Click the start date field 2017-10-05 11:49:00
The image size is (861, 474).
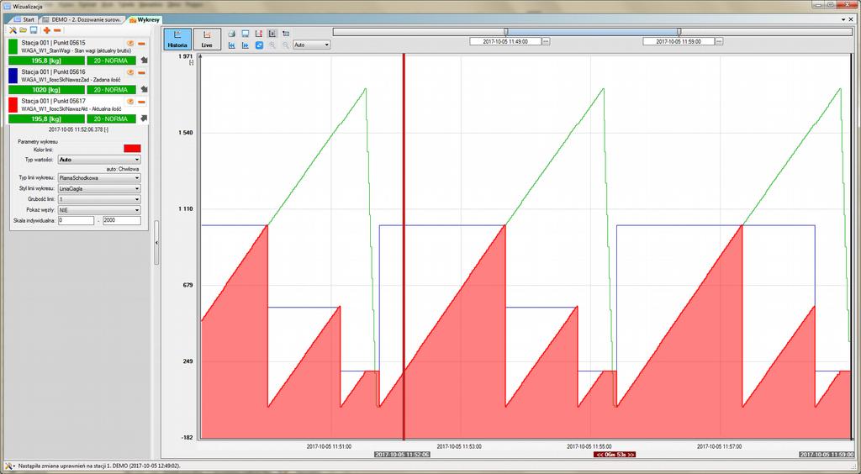pos(505,41)
